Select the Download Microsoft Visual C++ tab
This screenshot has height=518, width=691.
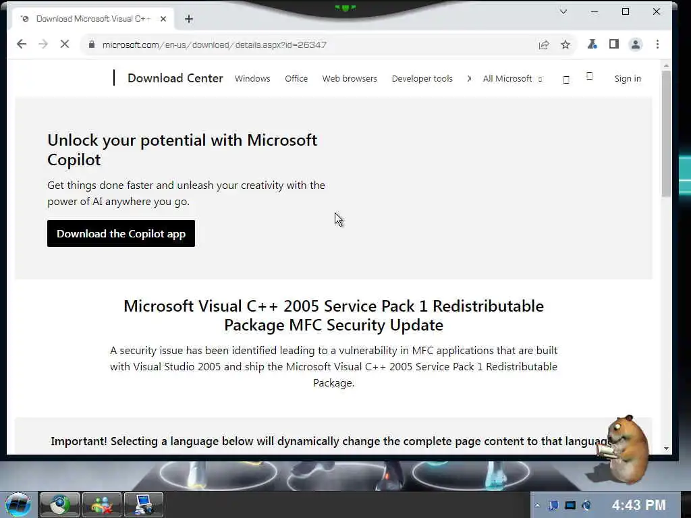93,19
